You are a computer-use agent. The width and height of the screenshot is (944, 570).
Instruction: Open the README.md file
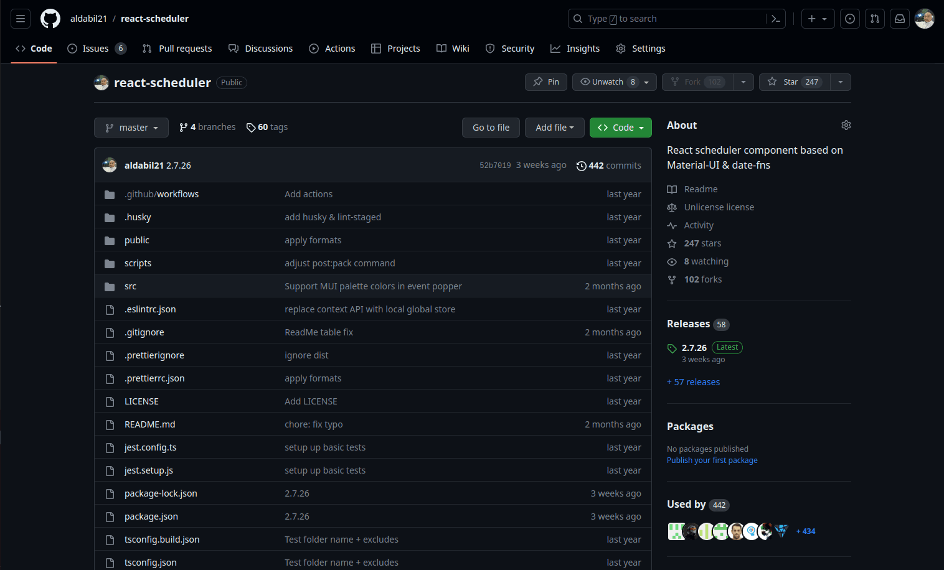[x=150, y=424]
